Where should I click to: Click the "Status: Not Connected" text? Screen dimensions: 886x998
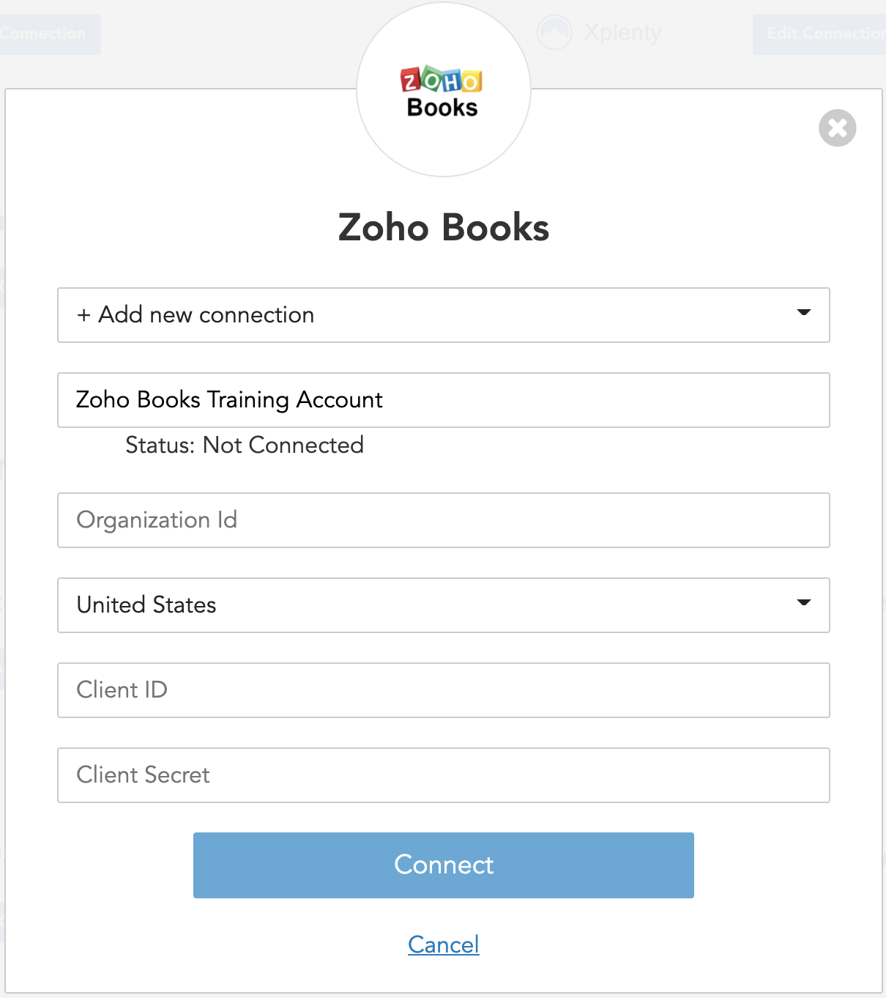[245, 445]
